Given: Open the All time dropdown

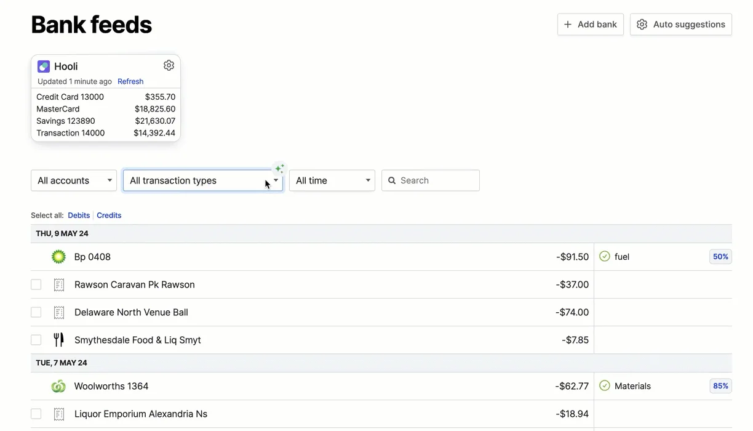Looking at the screenshot, I should (x=332, y=180).
